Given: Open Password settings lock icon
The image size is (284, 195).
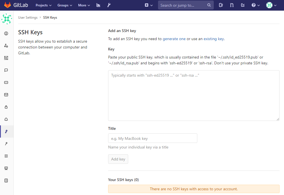Looking at the screenshot, I should tap(6, 107).
